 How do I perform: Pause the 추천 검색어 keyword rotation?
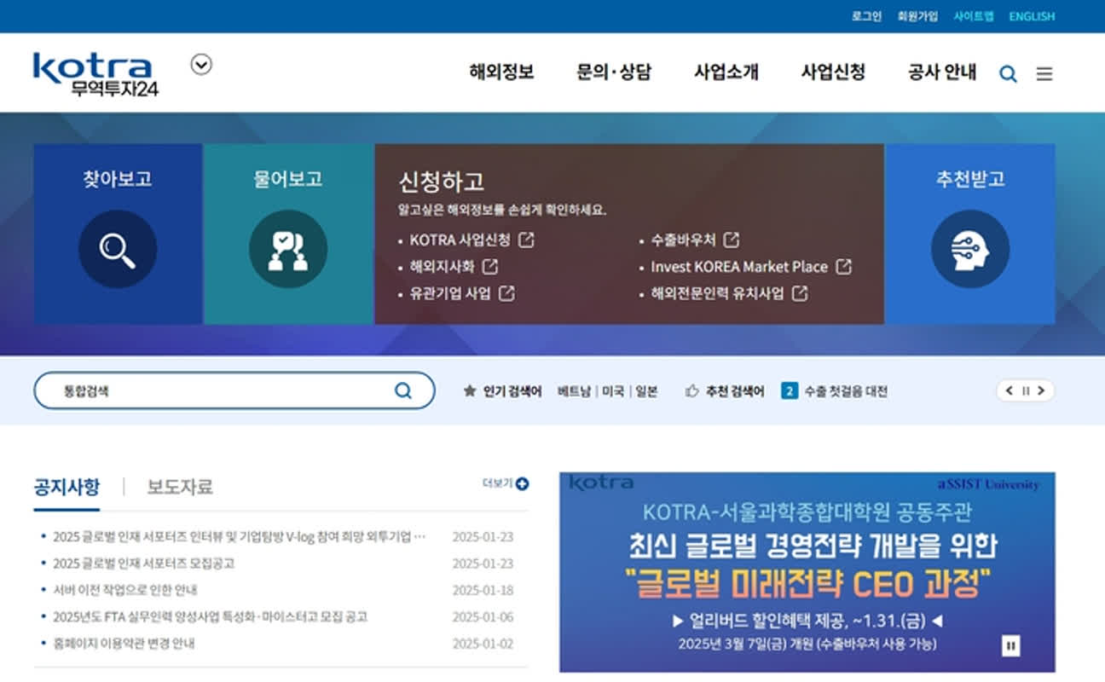coord(1024,390)
